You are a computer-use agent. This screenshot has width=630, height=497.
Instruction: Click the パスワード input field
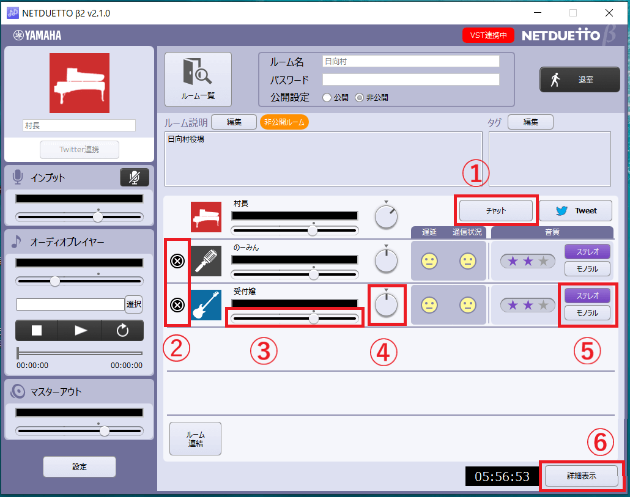click(410, 79)
